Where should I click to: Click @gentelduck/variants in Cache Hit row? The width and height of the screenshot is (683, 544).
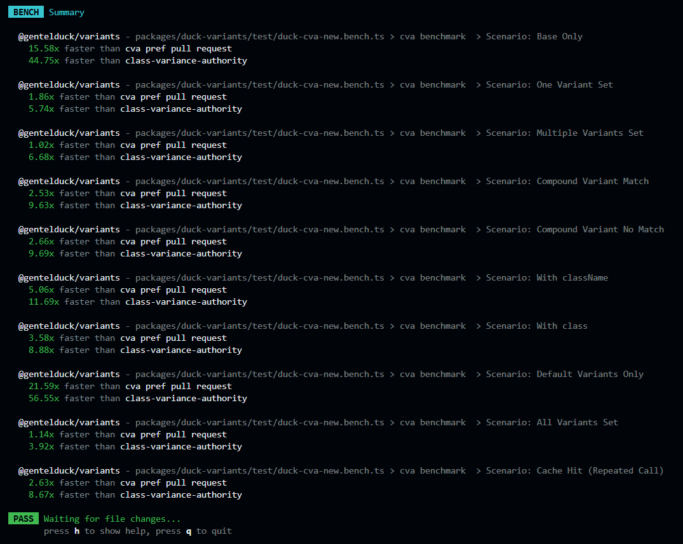[x=69, y=472]
